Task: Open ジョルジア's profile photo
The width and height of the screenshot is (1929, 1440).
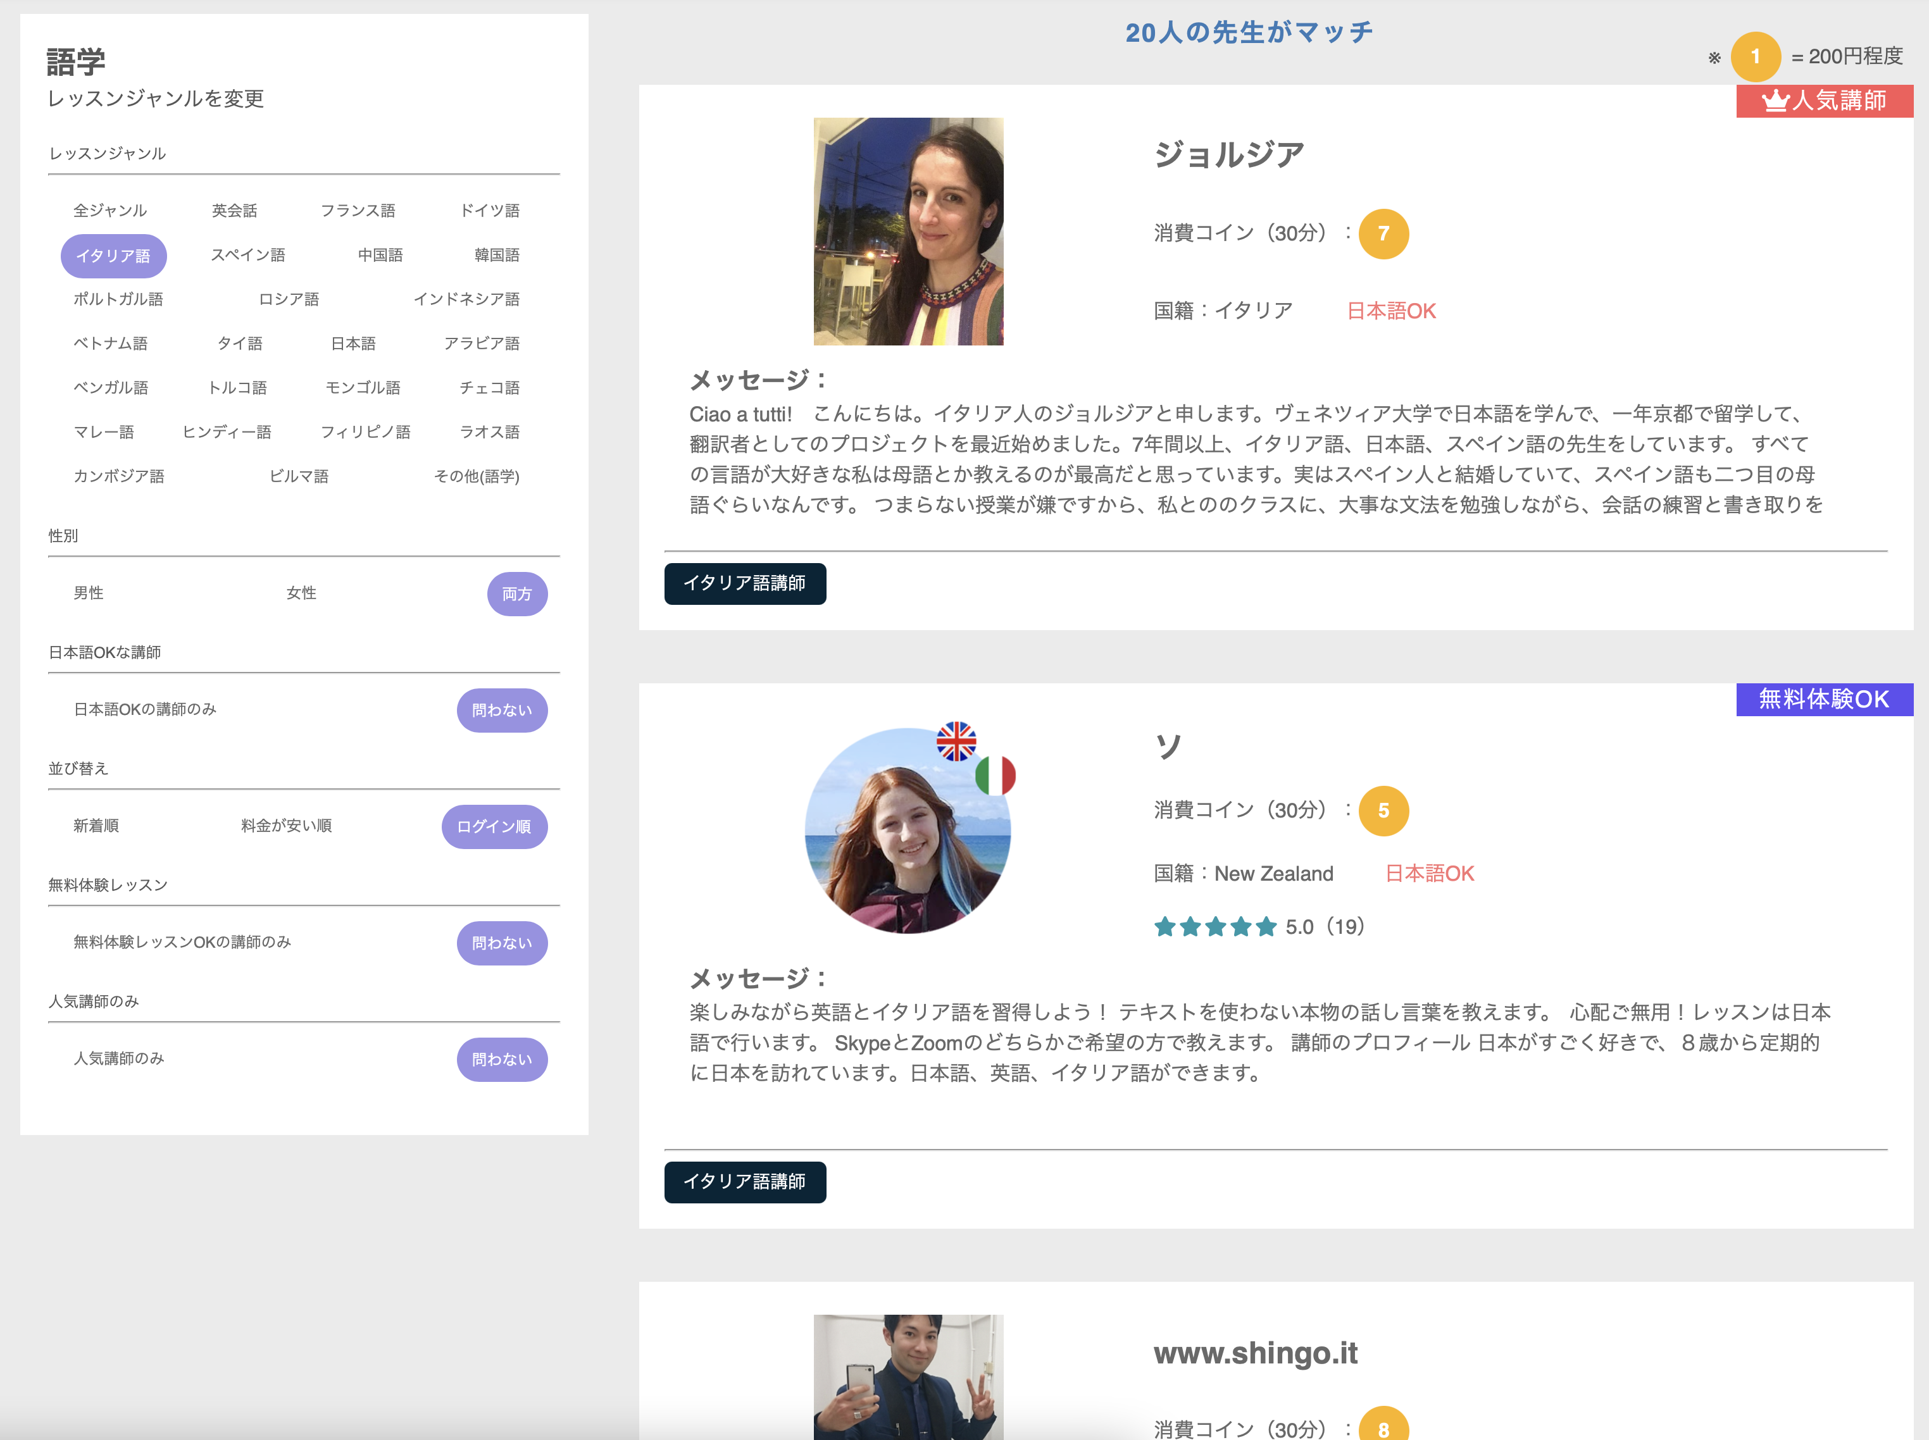Action: click(908, 231)
